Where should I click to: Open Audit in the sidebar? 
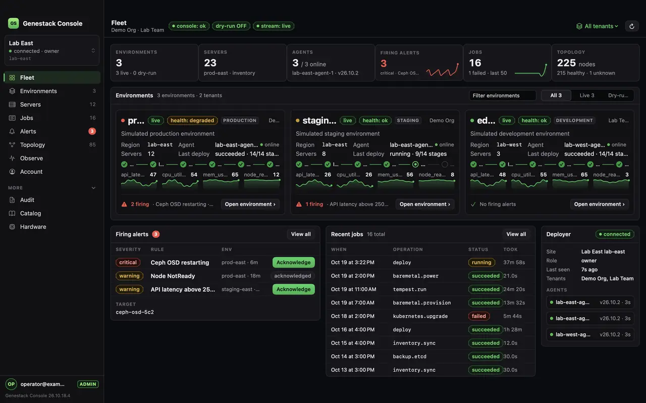[52, 200]
